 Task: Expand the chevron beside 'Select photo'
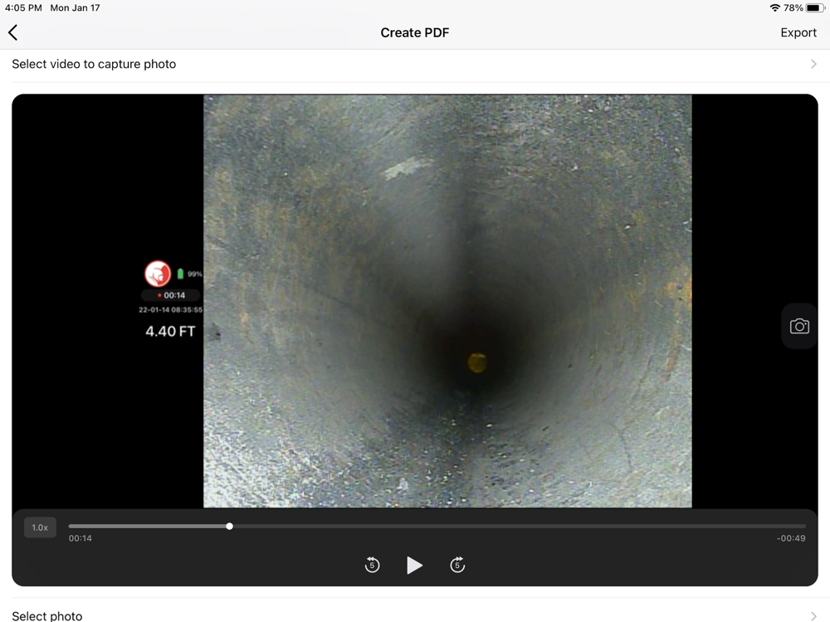coord(813,615)
